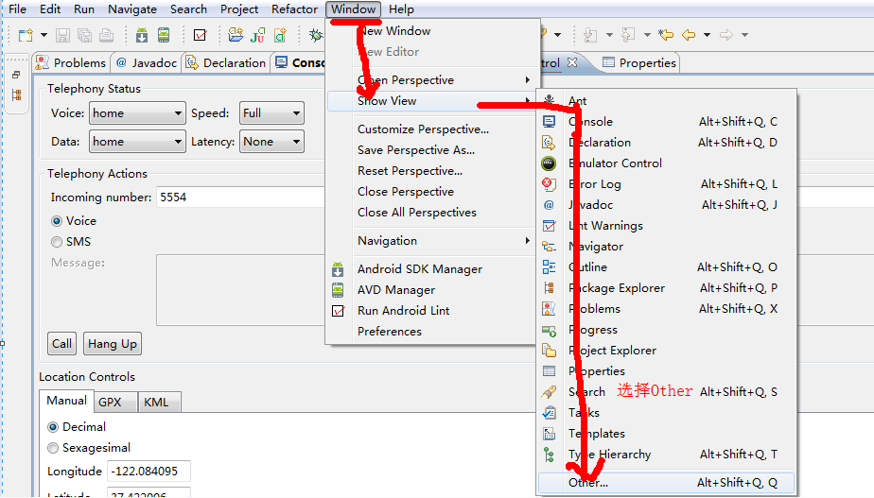The height and width of the screenshot is (498, 874).
Task: Select the Decimal radio button
Action: click(x=53, y=427)
